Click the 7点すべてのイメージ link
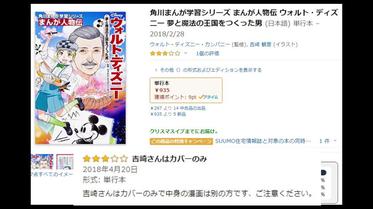 (52, 174)
